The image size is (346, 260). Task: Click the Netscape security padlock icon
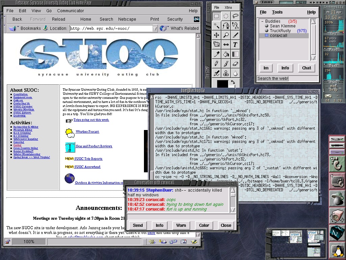[x=8, y=242]
